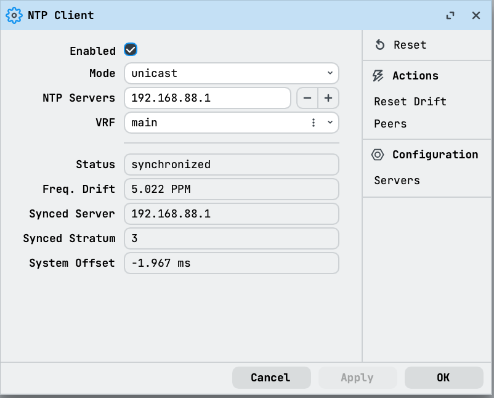Confirm with the OK button
This screenshot has width=494, height=398.
tap(444, 378)
